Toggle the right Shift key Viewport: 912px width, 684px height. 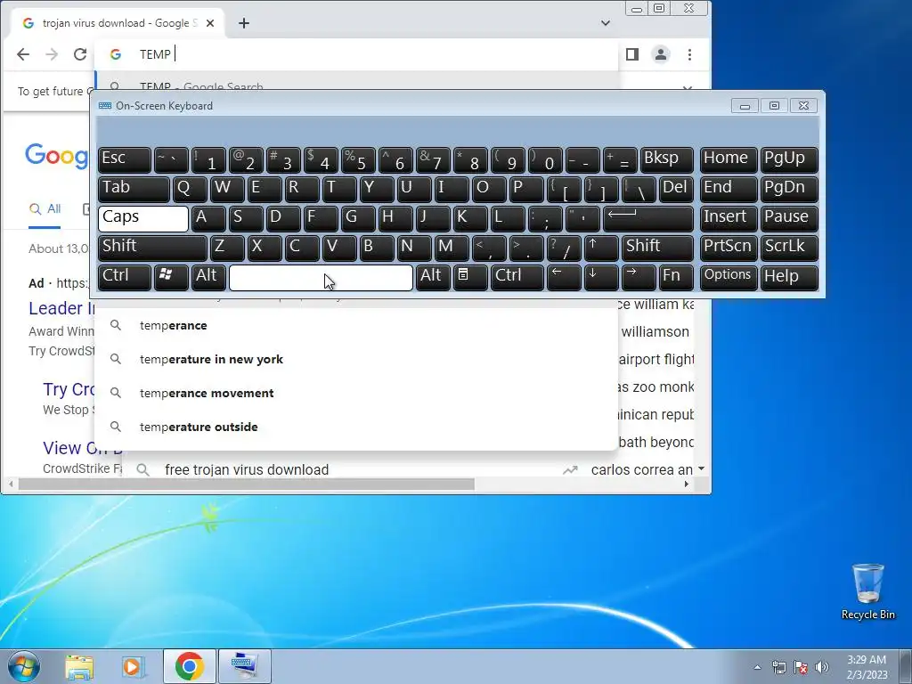[x=657, y=248]
